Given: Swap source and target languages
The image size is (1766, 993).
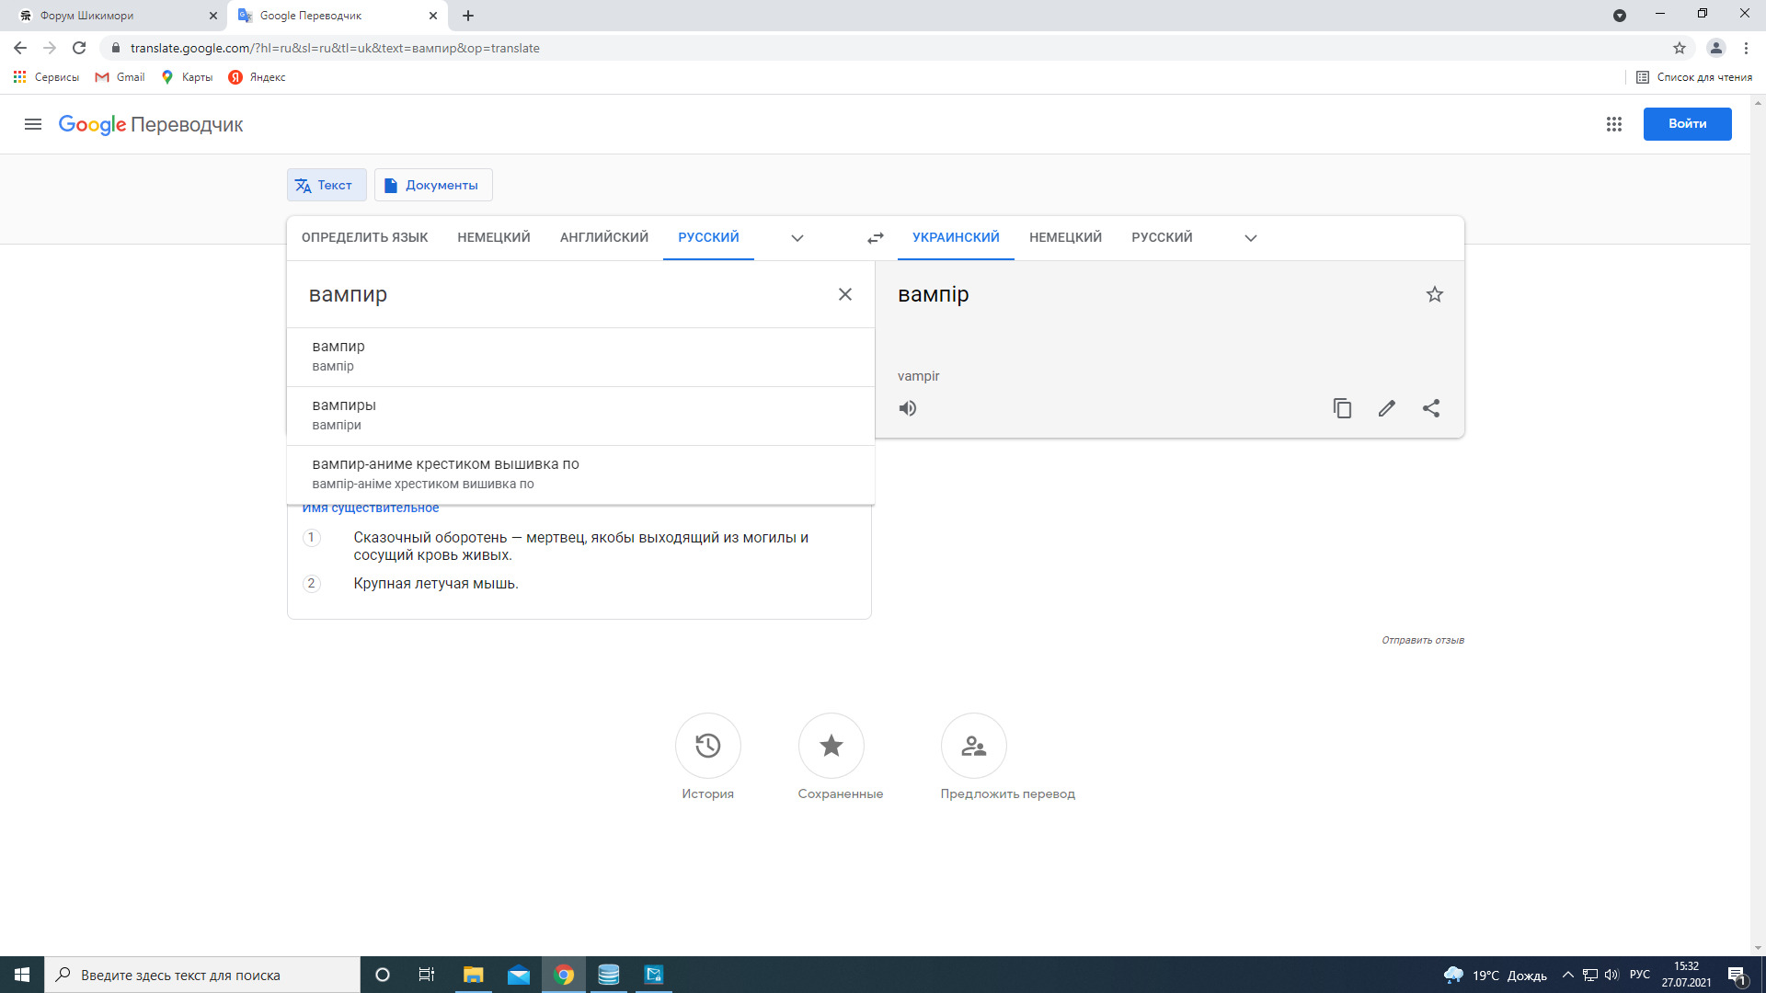Looking at the screenshot, I should click(875, 238).
